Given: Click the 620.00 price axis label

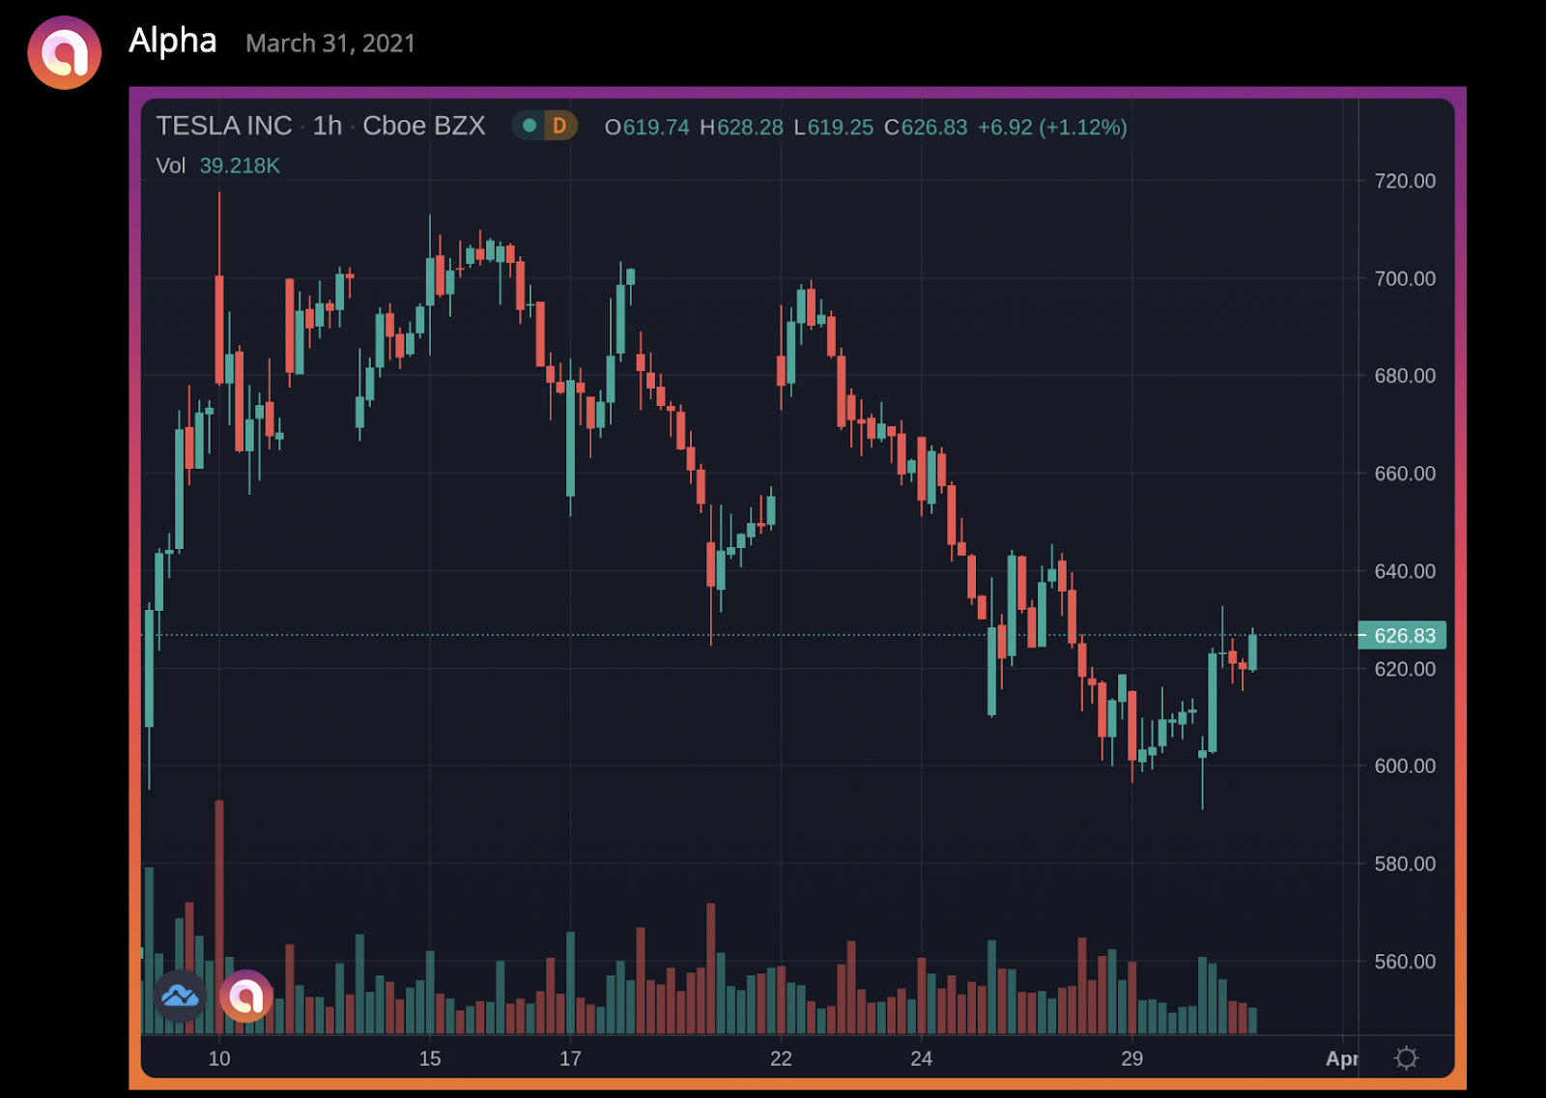Looking at the screenshot, I should [x=1405, y=669].
